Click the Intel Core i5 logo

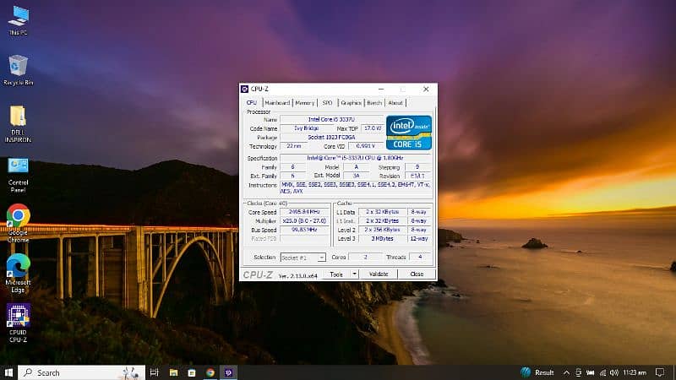pyautogui.click(x=409, y=133)
